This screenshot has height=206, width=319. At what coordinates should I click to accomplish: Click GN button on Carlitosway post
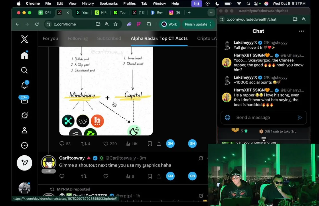click(192, 176)
